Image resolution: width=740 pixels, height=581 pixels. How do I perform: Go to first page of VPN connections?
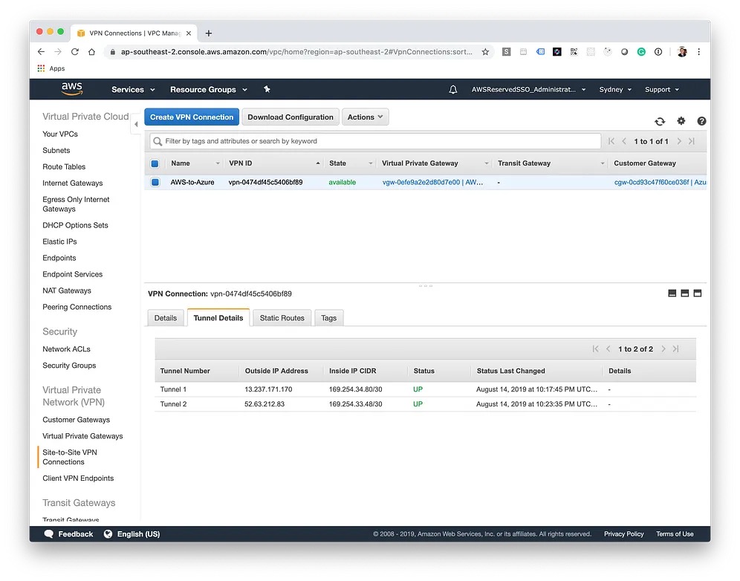611,141
